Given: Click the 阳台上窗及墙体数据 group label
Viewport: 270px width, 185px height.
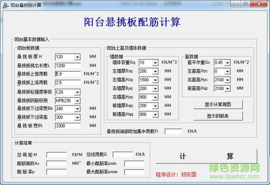Looking at the screenshot, I should tap(126, 48).
